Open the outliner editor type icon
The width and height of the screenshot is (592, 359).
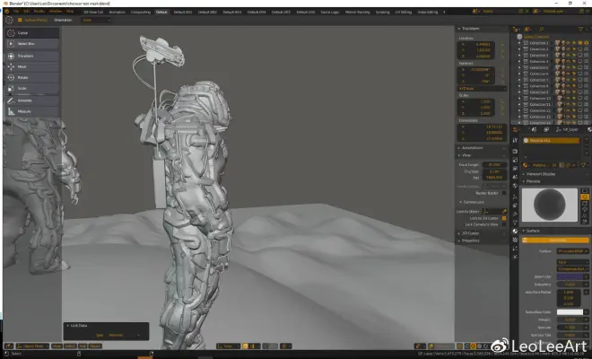(x=516, y=29)
